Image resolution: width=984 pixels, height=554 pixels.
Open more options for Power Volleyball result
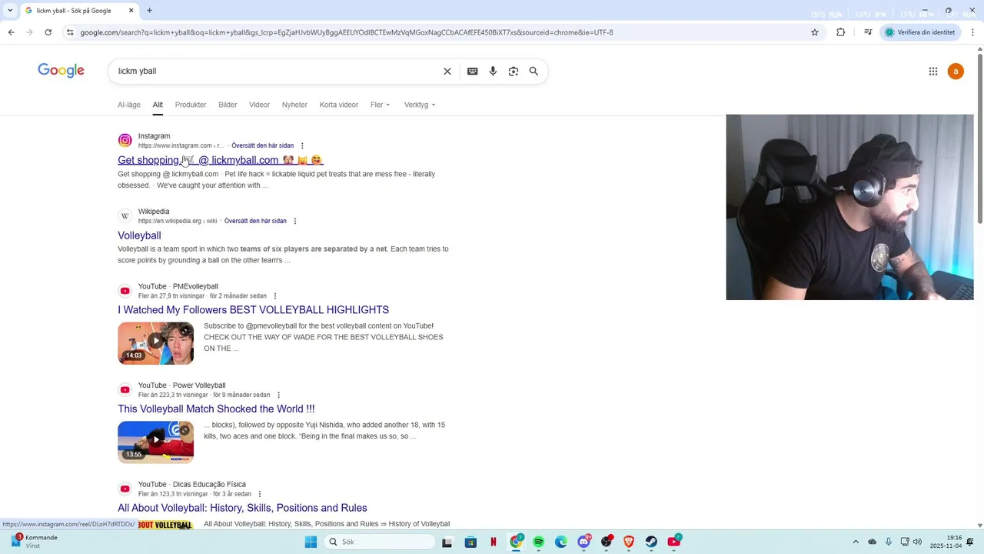(x=278, y=395)
